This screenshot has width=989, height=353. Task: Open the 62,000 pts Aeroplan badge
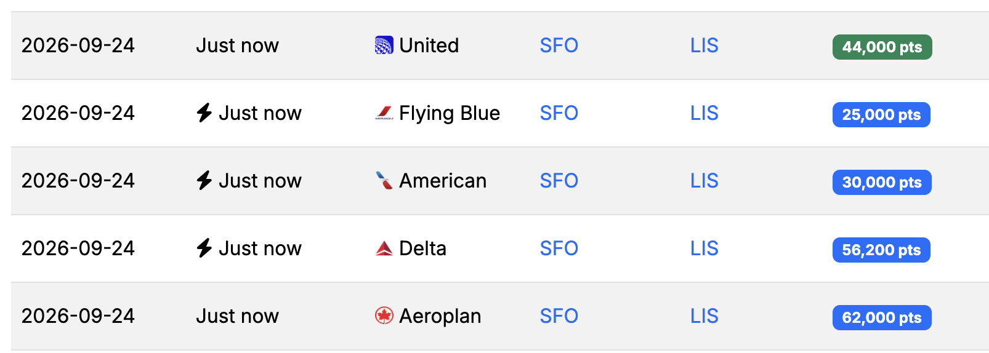(882, 318)
